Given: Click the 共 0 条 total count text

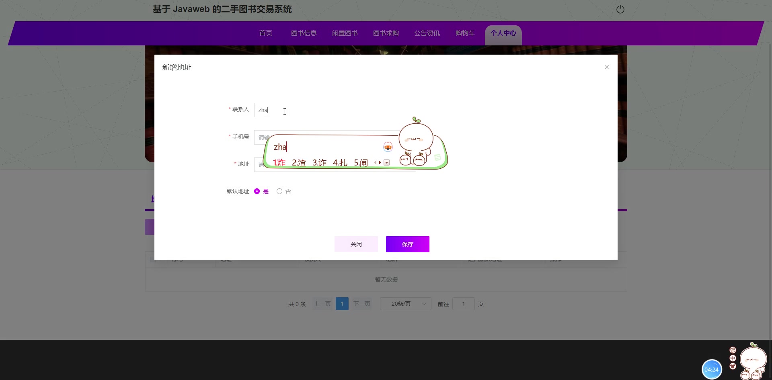Looking at the screenshot, I should [297, 304].
